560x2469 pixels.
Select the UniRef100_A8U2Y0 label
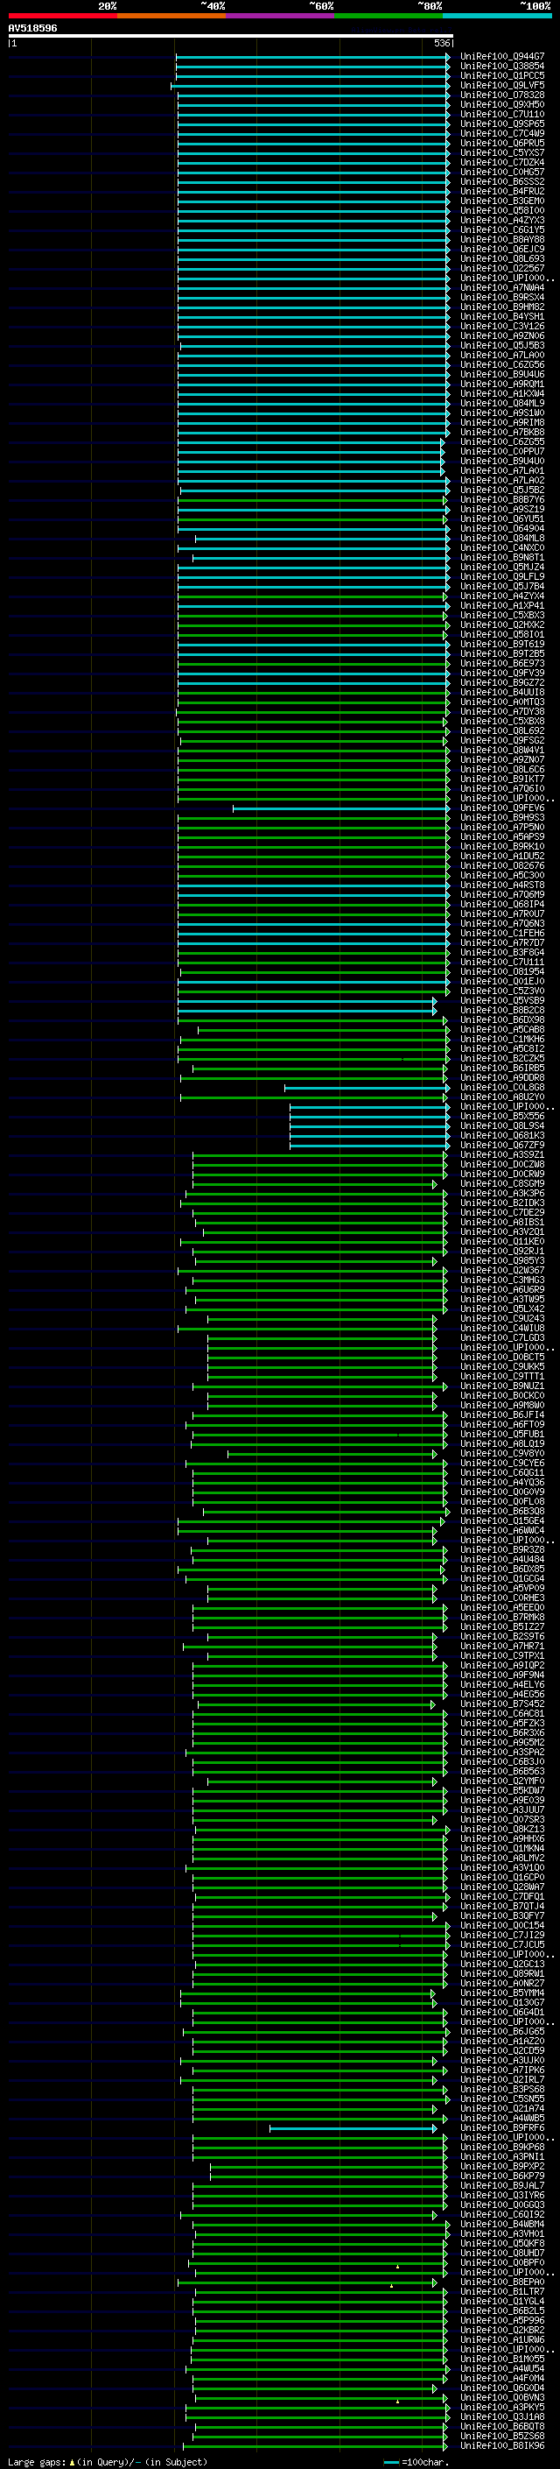(502, 1097)
